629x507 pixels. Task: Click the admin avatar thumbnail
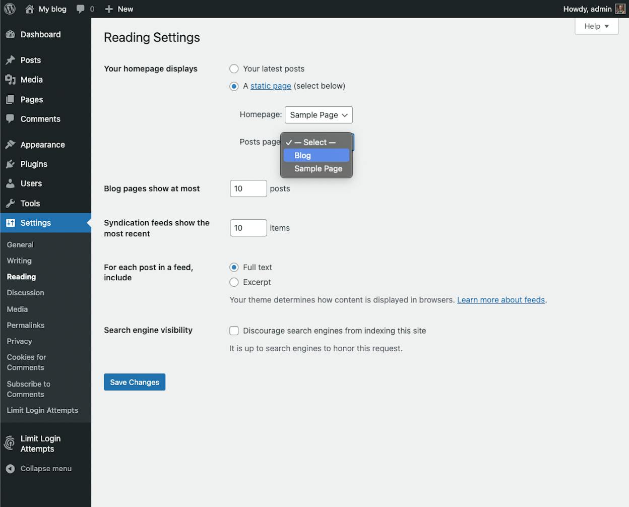(620, 9)
